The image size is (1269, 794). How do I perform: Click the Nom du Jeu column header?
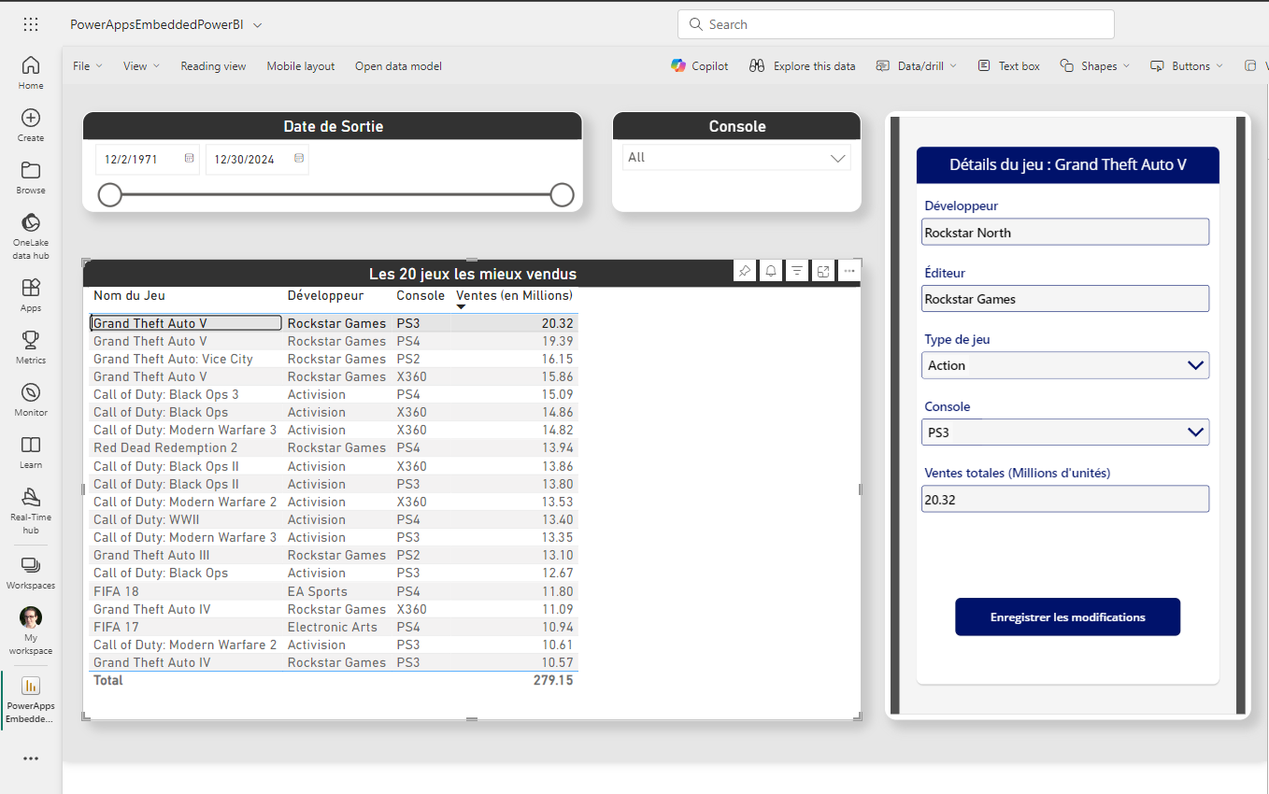click(129, 295)
